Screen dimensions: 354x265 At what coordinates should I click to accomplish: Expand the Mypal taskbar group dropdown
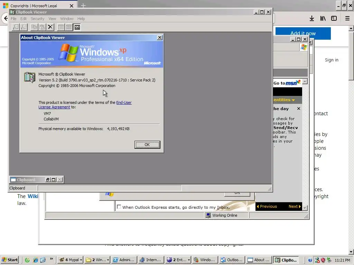81,260
